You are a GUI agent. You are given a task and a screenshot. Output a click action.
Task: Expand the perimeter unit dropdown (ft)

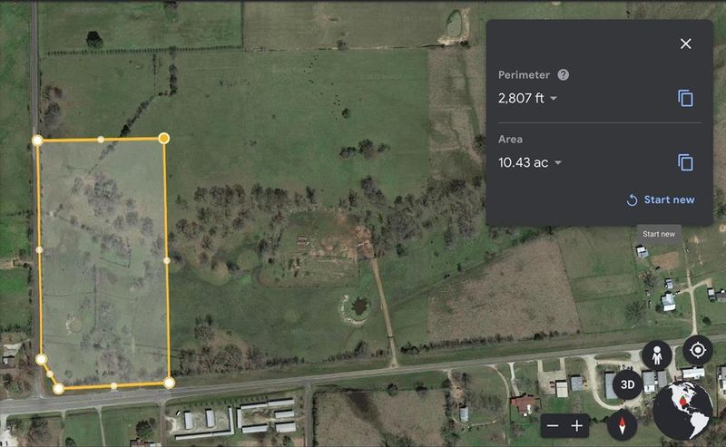coord(554,99)
